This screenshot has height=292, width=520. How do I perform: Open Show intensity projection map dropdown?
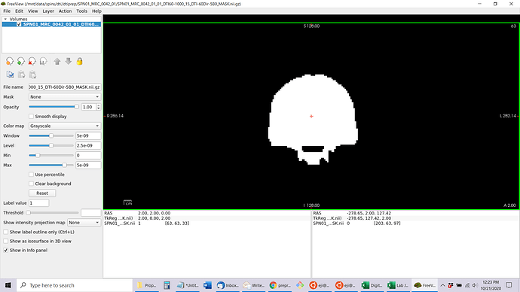84,223
